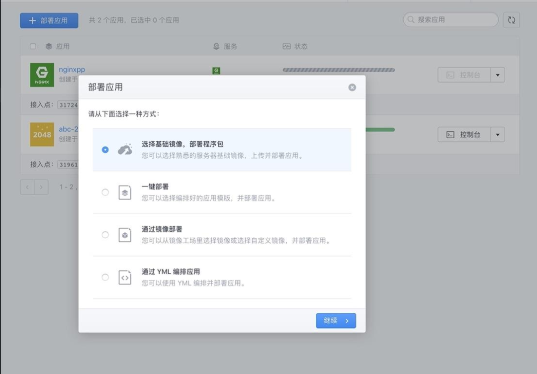Select the 通过 YML 编排应用 radio button
537x374 pixels.
105,278
